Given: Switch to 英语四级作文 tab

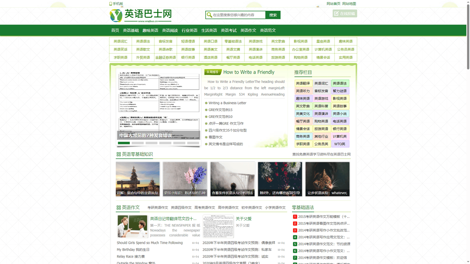Looking at the screenshot, I should pyautogui.click(x=181, y=208).
